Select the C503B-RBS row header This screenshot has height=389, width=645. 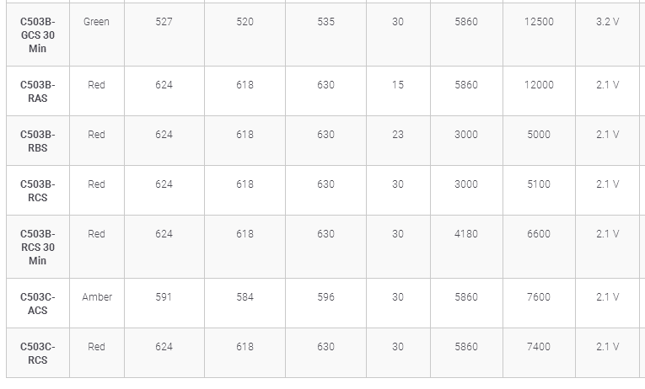pyautogui.click(x=37, y=141)
